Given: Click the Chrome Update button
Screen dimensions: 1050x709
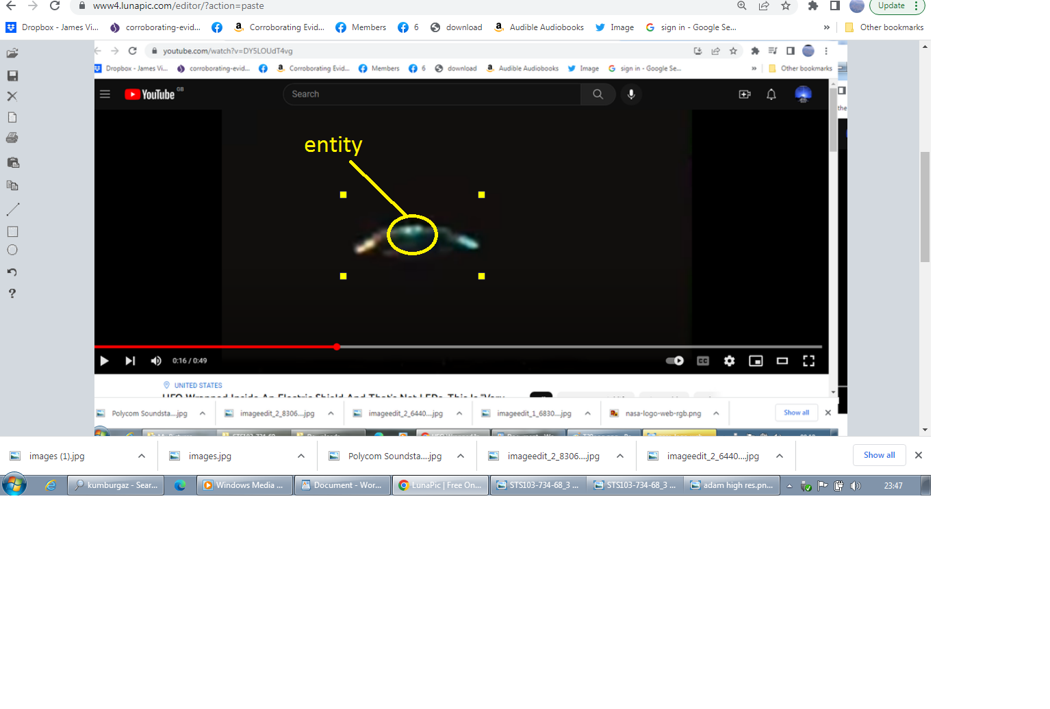Looking at the screenshot, I should [x=891, y=6].
